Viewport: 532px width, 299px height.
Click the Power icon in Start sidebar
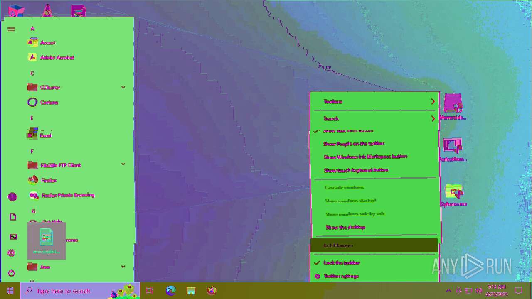11,273
